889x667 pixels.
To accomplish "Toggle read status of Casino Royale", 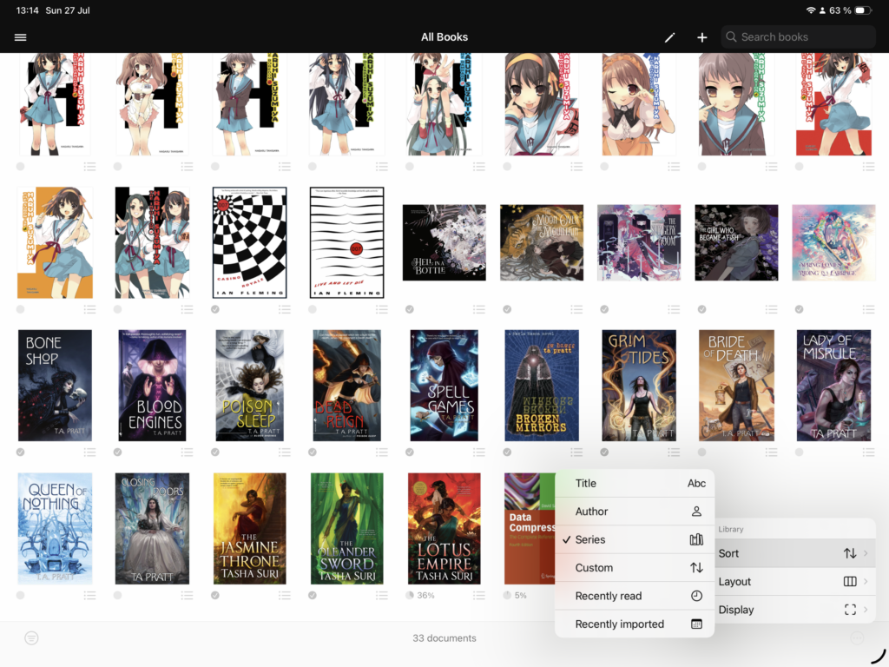I will click(215, 309).
